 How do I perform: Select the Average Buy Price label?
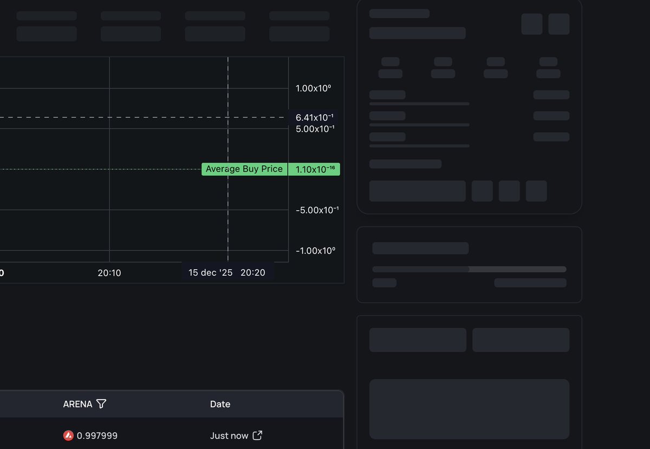pyautogui.click(x=244, y=169)
